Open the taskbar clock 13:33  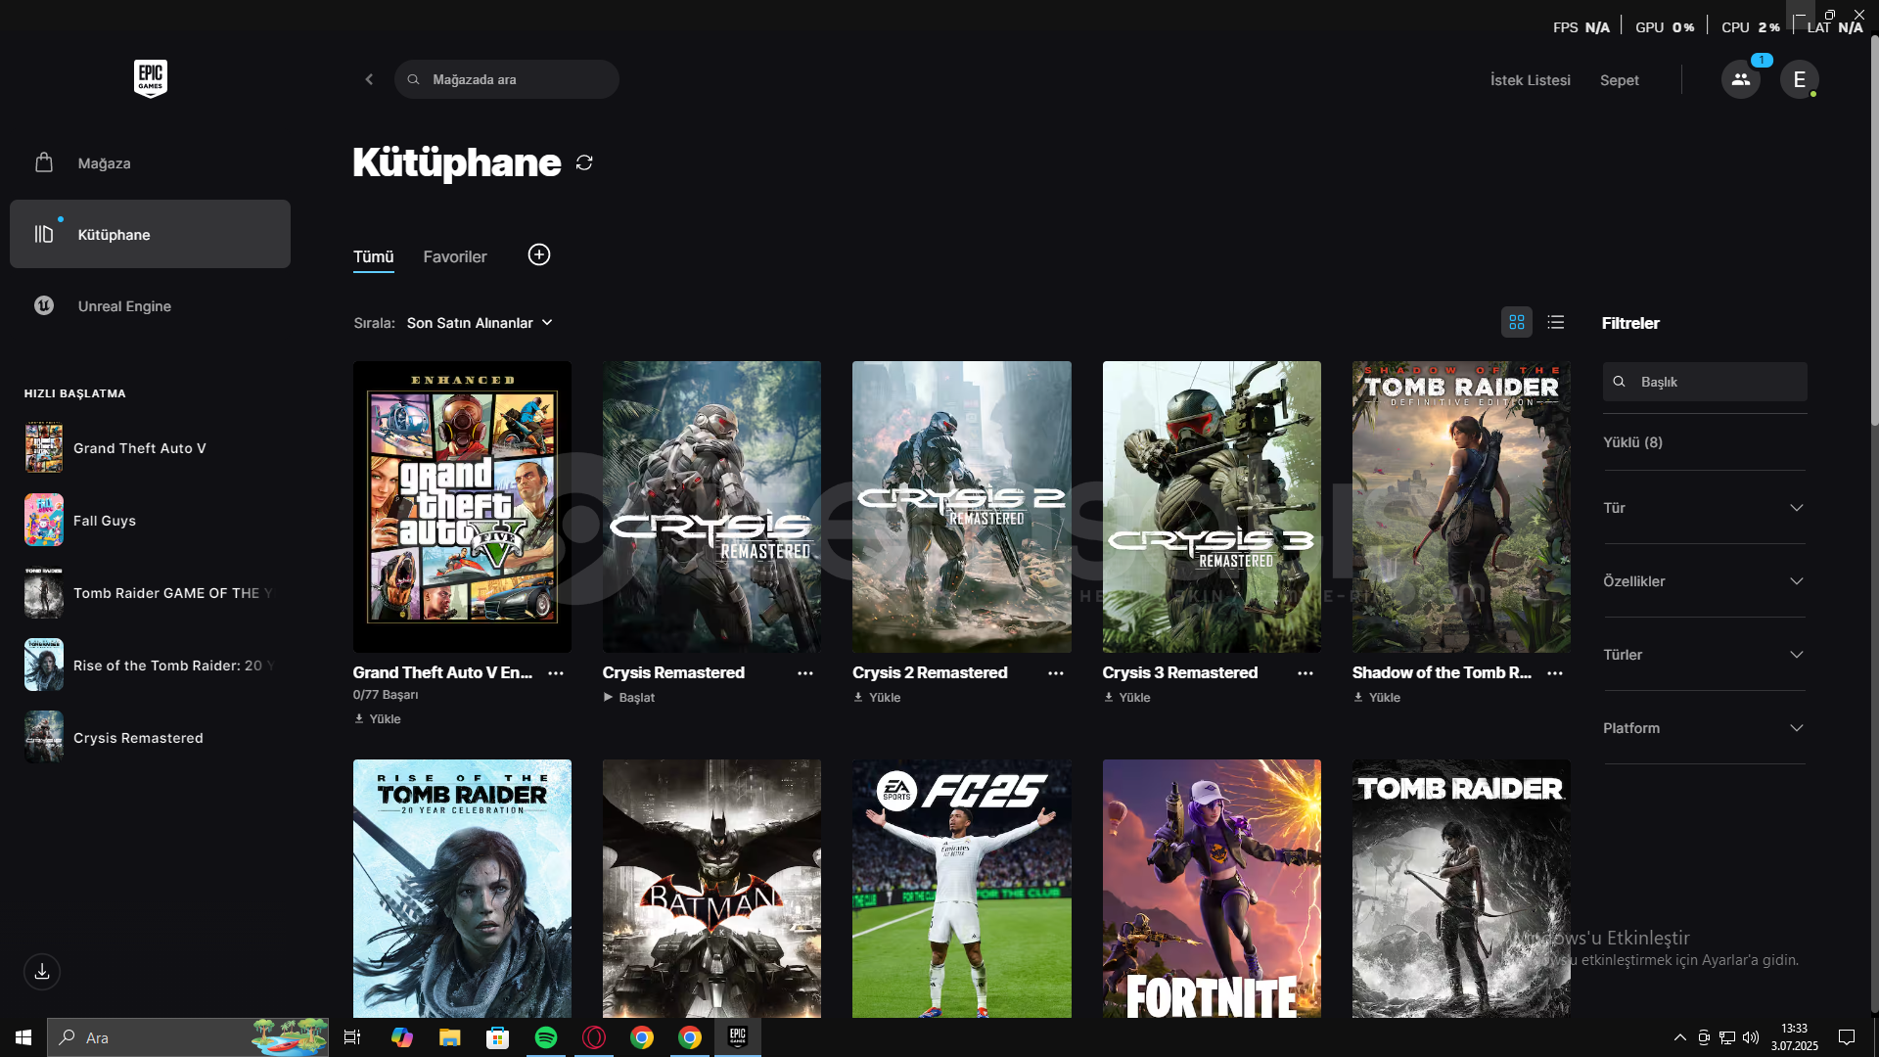1794,1037
